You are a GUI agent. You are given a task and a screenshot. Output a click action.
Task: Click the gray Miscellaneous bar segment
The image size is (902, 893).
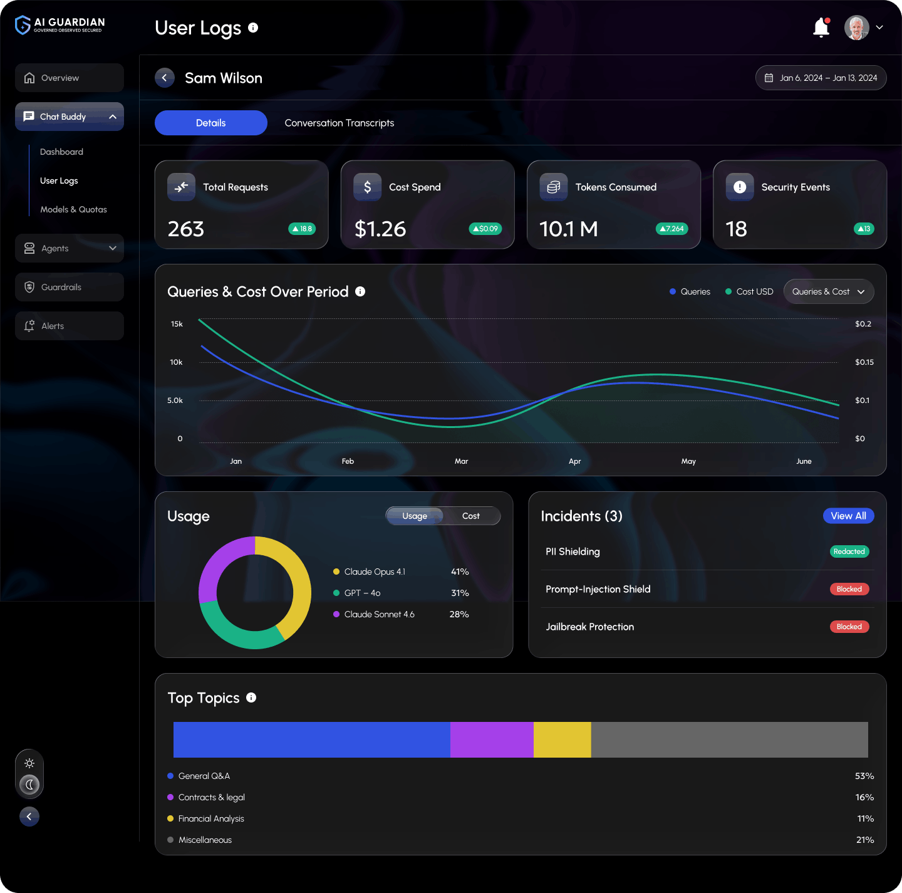click(730, 739)
